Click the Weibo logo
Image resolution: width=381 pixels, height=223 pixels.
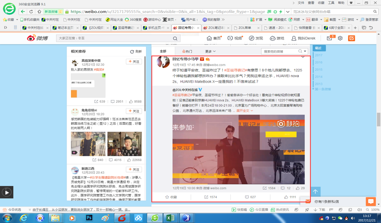(x=38, y=38)
